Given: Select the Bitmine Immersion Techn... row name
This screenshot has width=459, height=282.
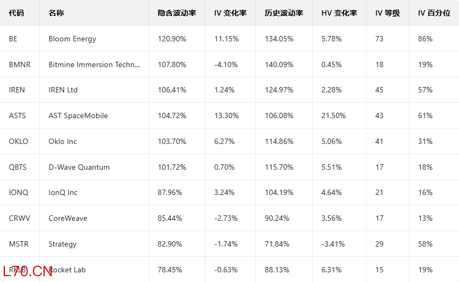Looking at the screenshot, I should (x=94, y=64).
